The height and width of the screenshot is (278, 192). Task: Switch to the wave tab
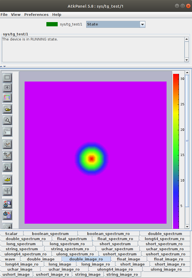tap(10, 259)
